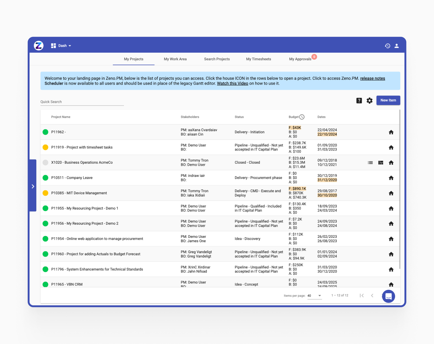The height and width of the screenshot is (344, 434).
Task: Click the history clock icon in the header
Action: 387,46
